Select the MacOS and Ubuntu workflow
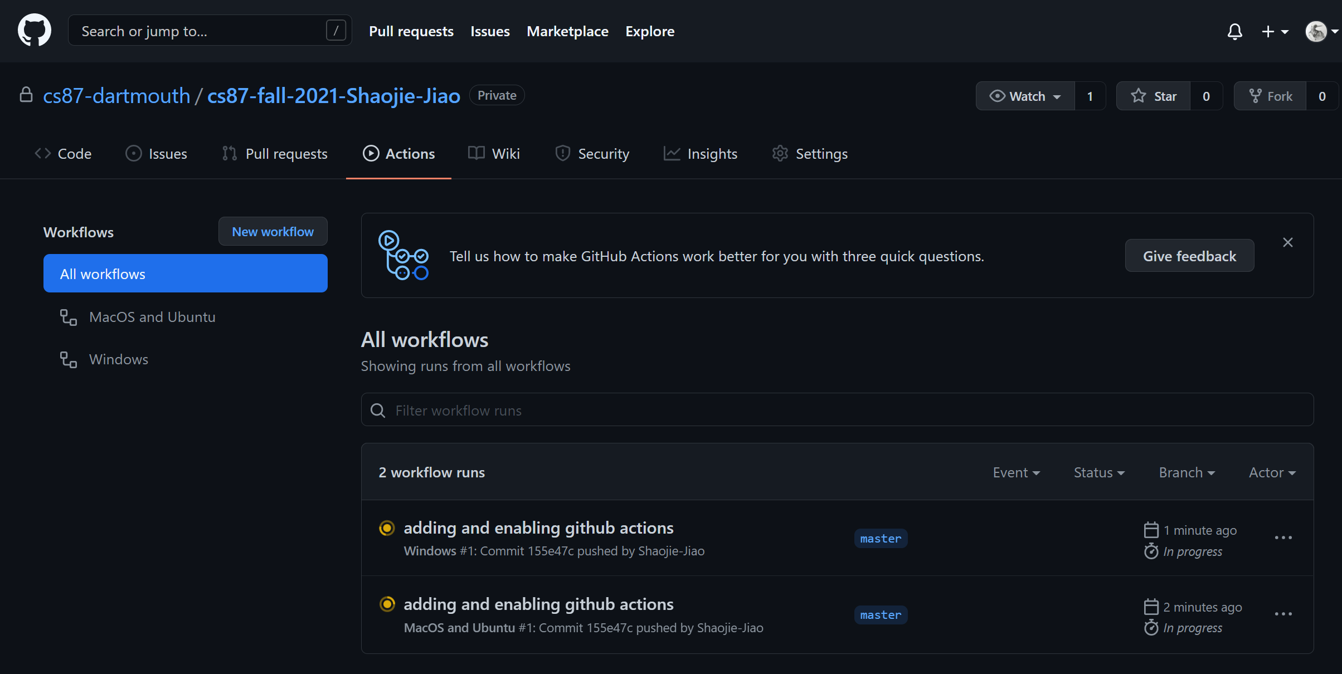This screenshot has width=1342, height=674. (x=152, y=317)
